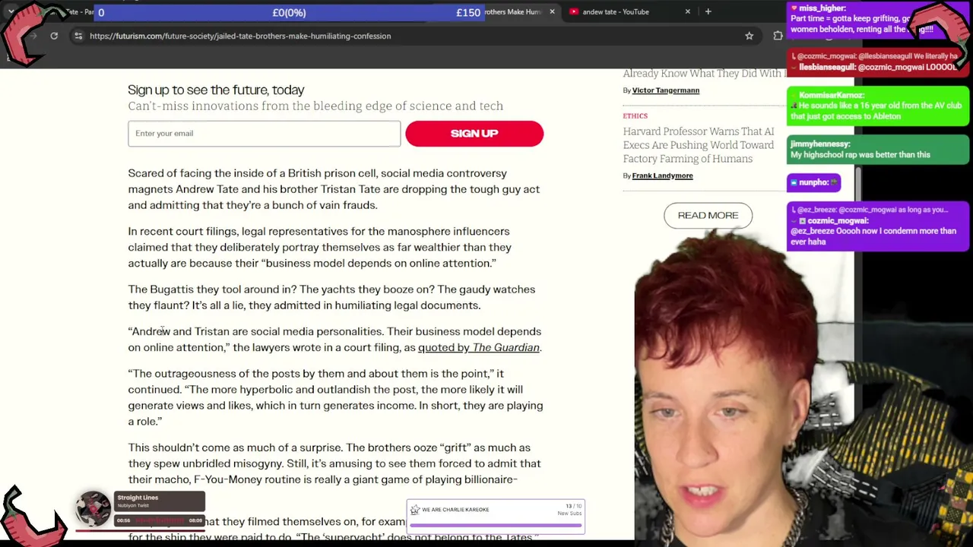The height and width of the screenshot is (547, 973).
Task: Open a new browser tab
Action: pyautogui.click(x=708, y=11)
